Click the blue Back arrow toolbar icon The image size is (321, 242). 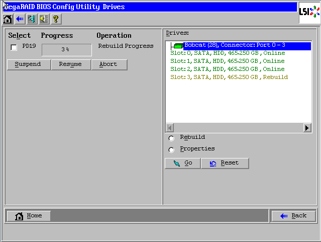[20, 19]
